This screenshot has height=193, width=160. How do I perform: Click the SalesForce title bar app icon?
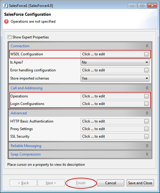click(5, 6)
